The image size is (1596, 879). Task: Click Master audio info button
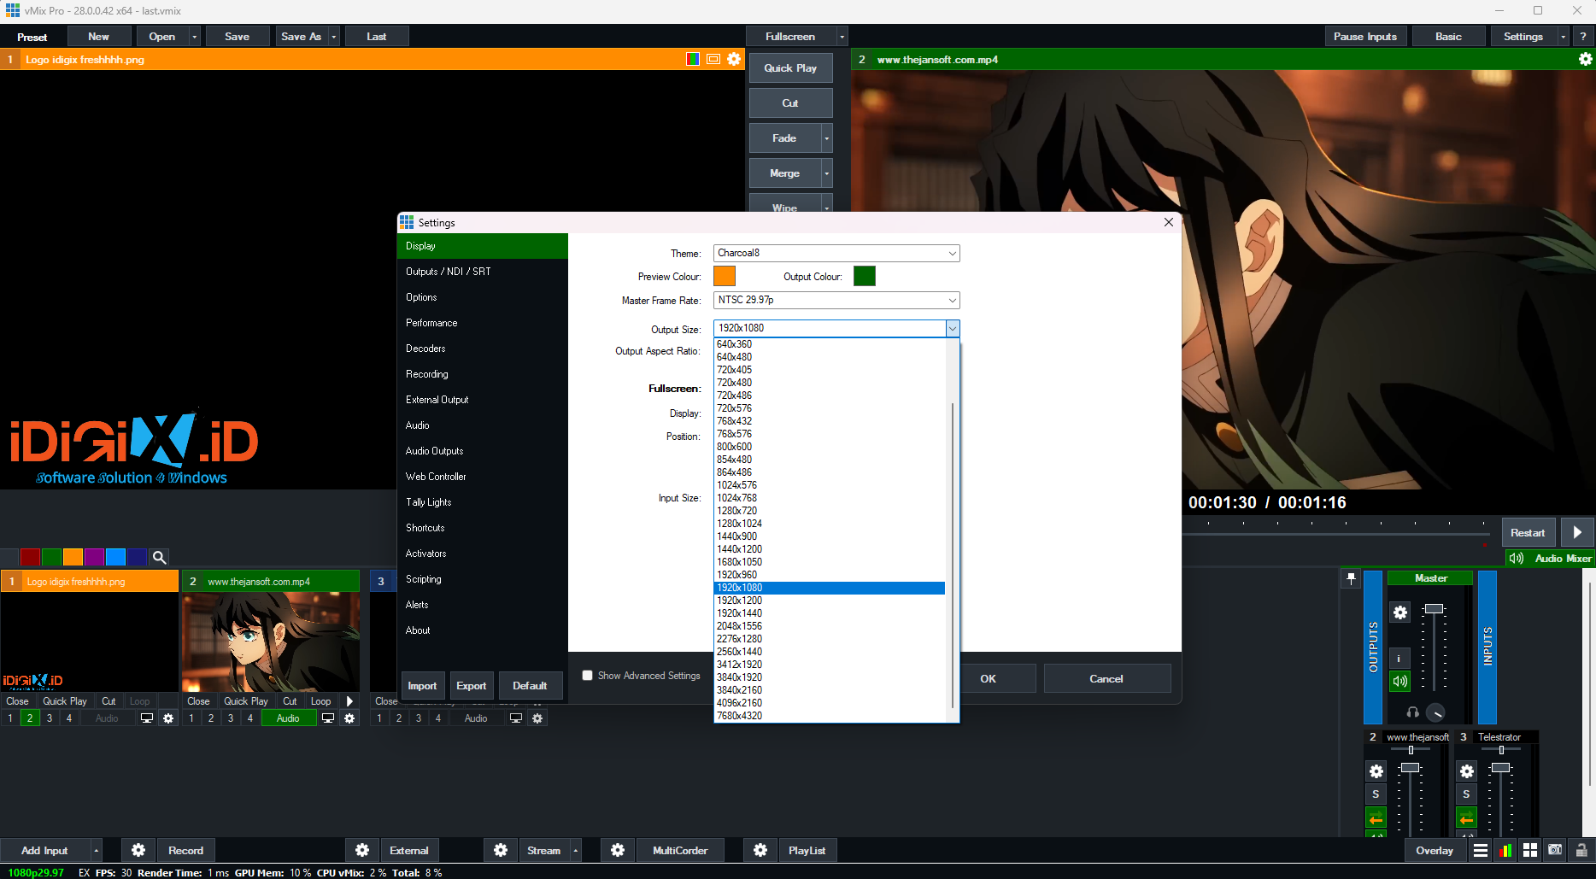coord(1399,659)
